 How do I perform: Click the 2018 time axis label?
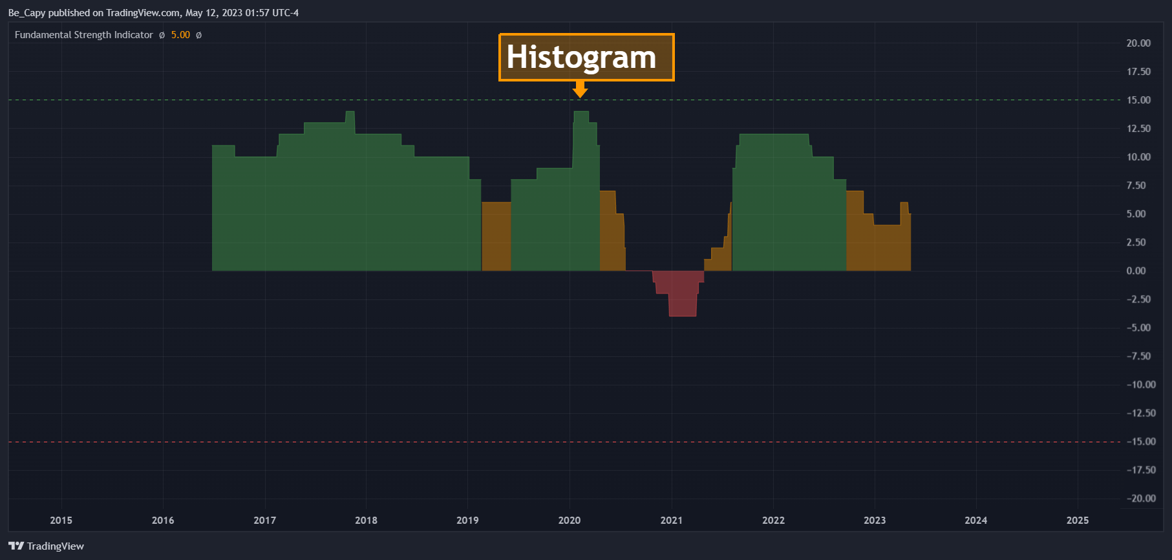click(x=366, y=521)
